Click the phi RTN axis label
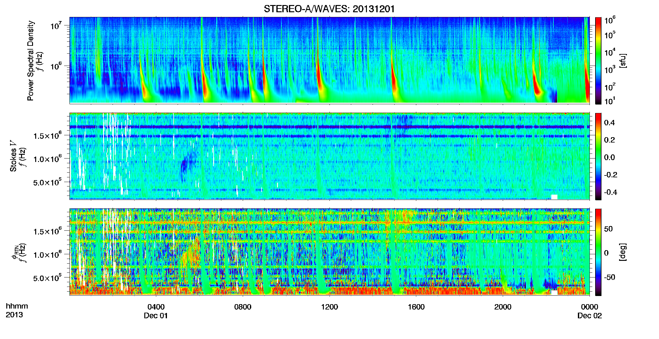 tap(14, 253)
